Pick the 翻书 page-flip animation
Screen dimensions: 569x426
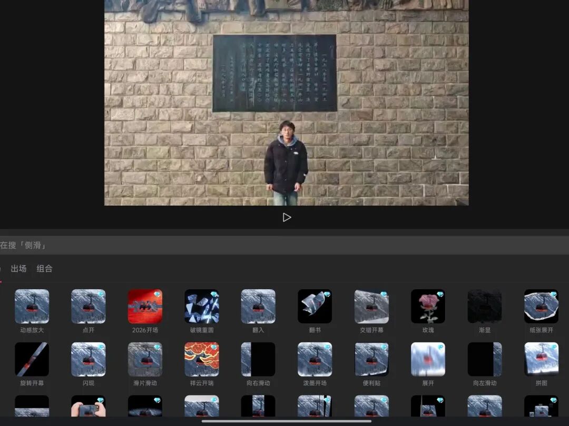coord(315,307)
